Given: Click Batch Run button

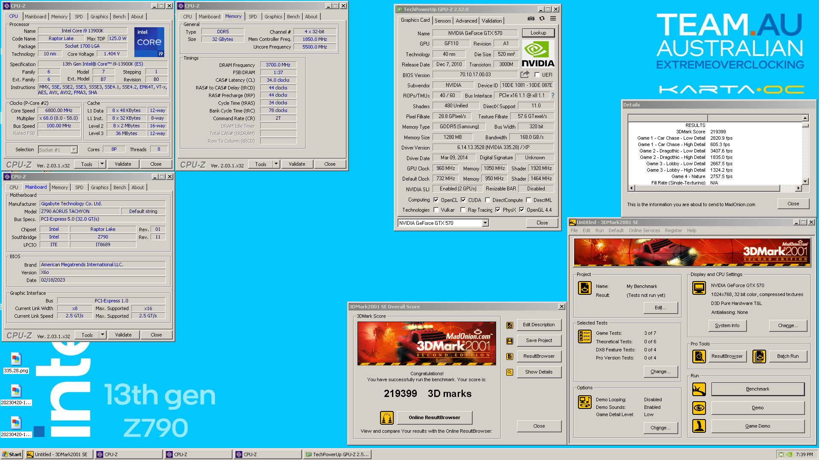Looking at the screenshot, I should pyautogui.click(x=788, y=356).
